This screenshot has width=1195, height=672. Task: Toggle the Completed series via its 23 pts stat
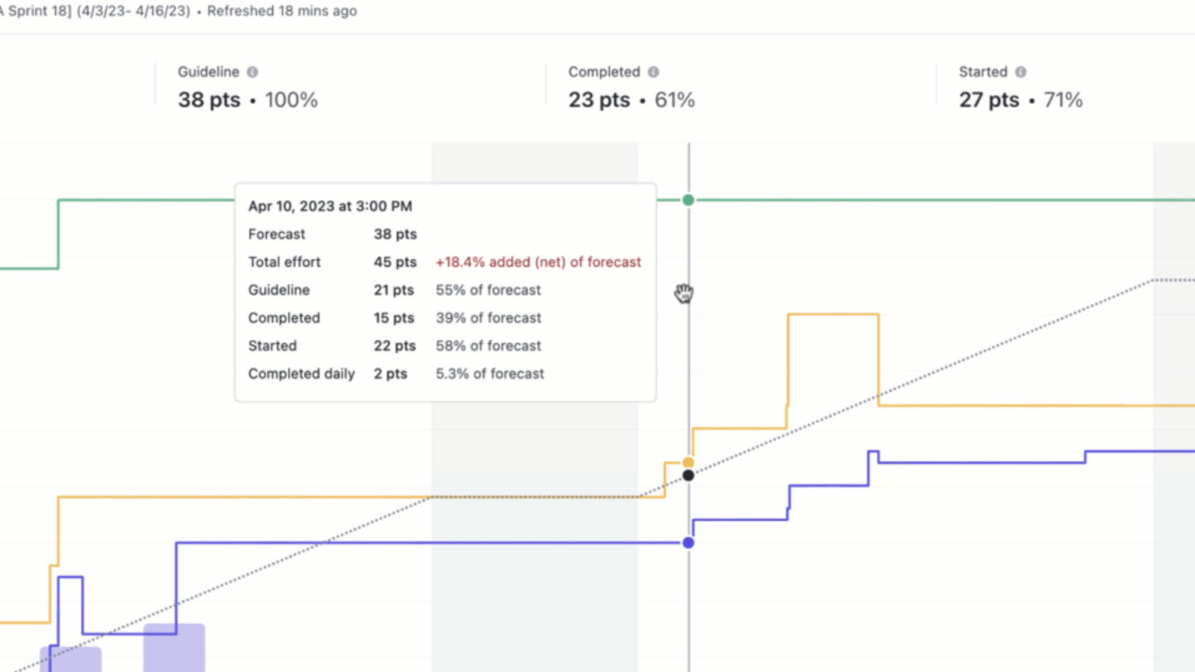pyautogui.click(x=598, y=100)
